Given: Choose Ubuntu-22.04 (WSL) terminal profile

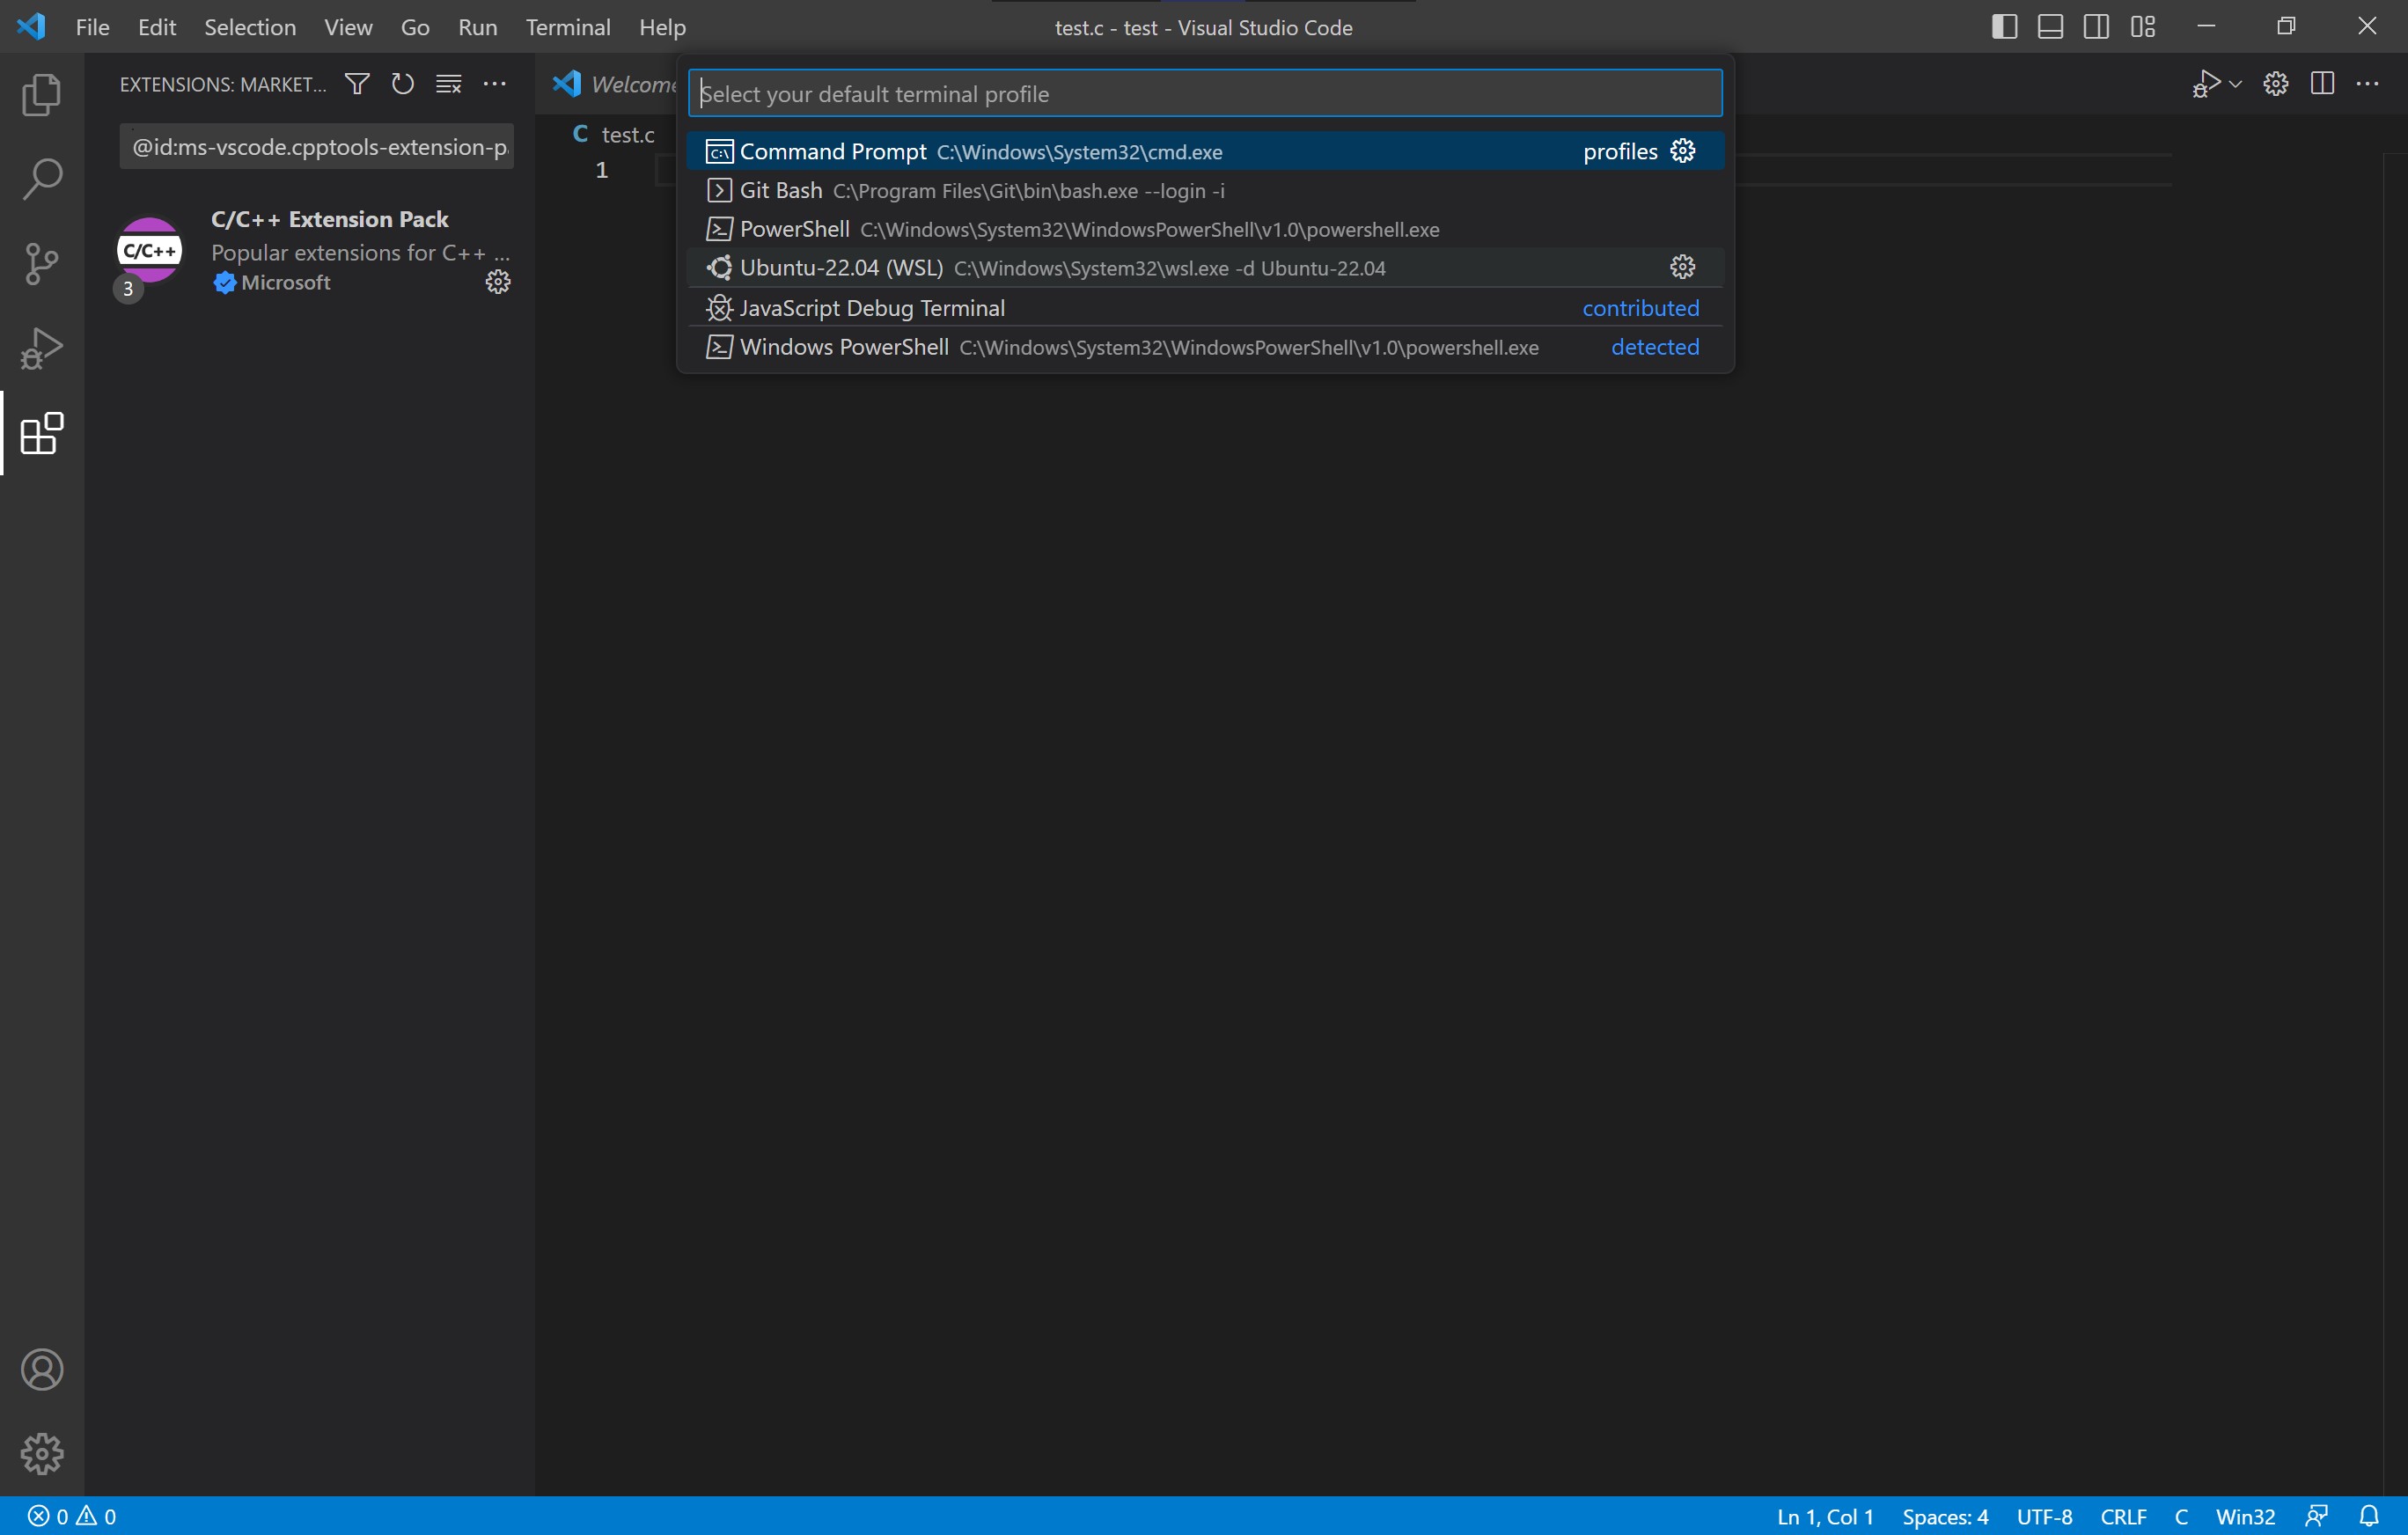Looking at the screenshot, I should (1205, 268).
